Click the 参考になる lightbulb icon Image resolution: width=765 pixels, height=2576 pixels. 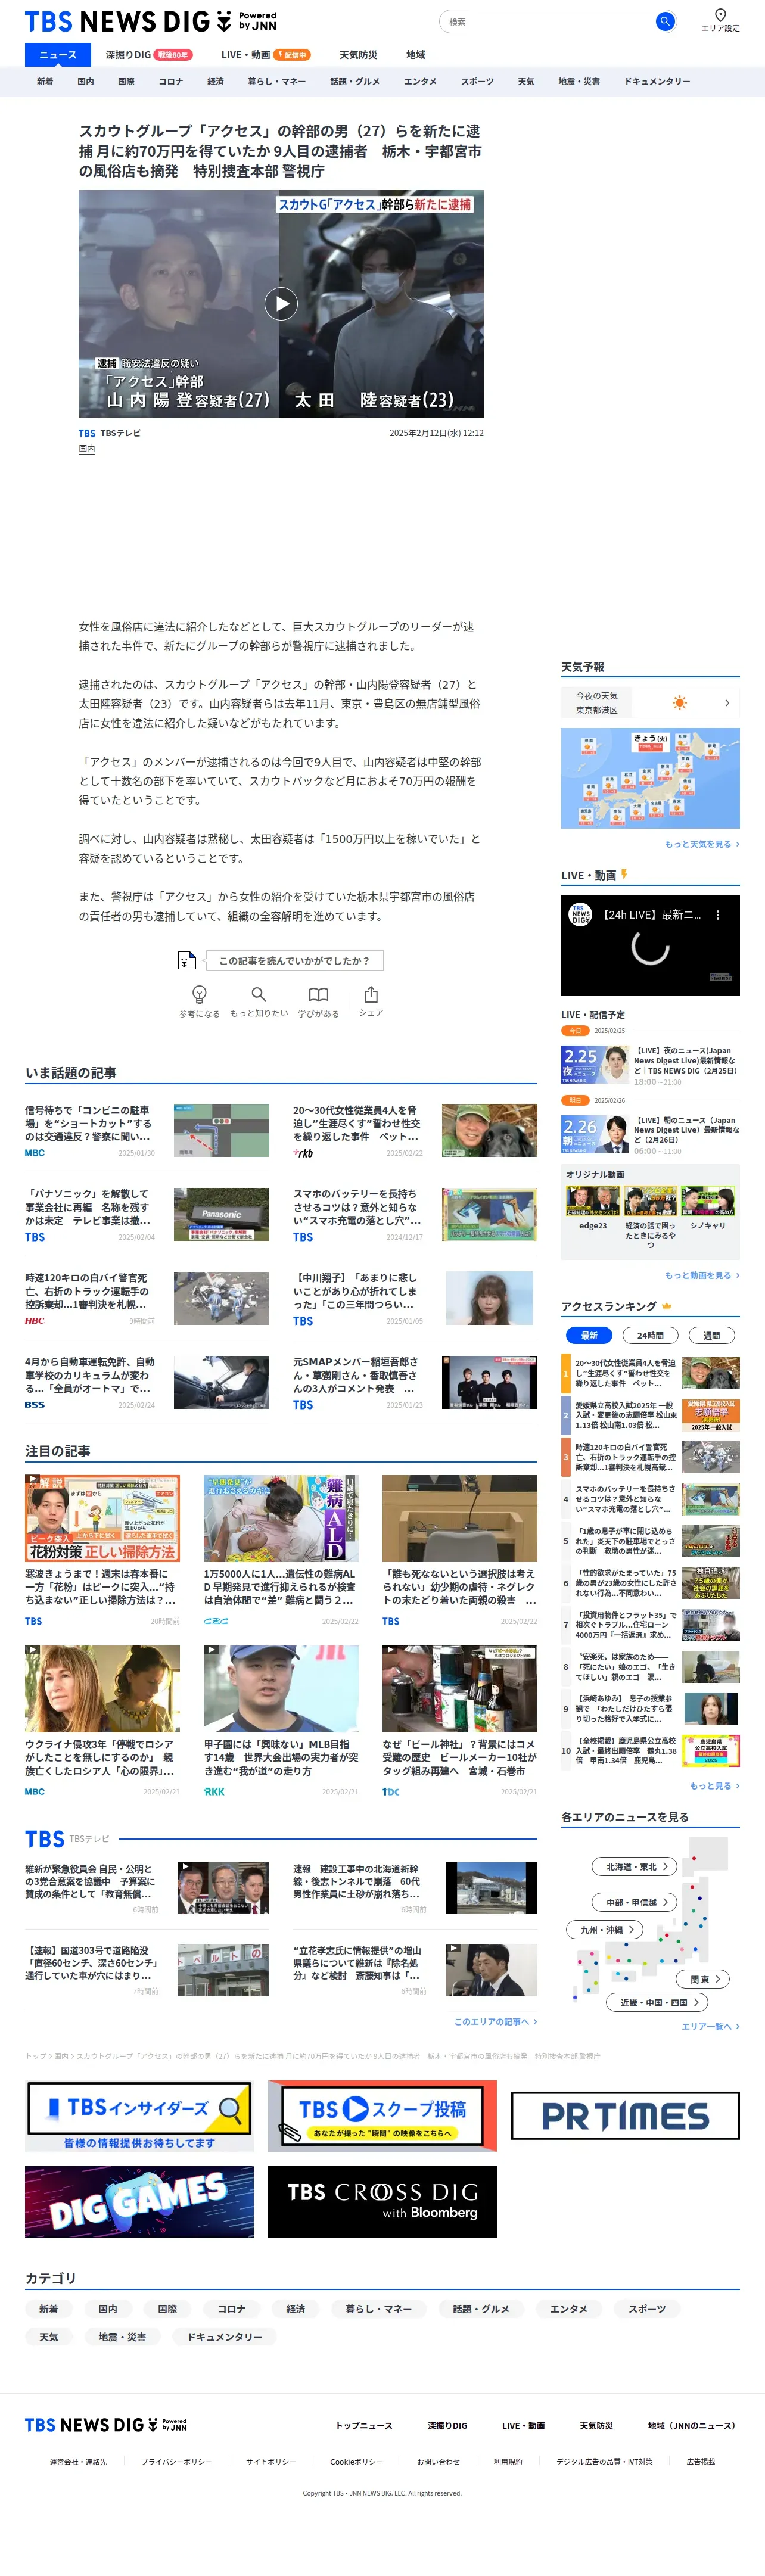(199, 994)
